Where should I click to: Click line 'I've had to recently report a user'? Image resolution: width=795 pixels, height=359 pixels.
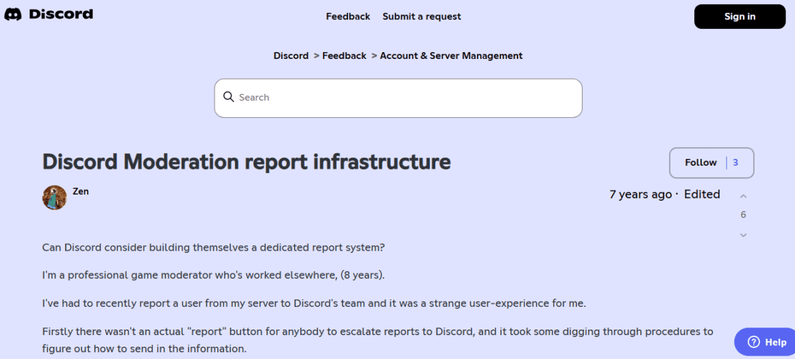[314, 304]
